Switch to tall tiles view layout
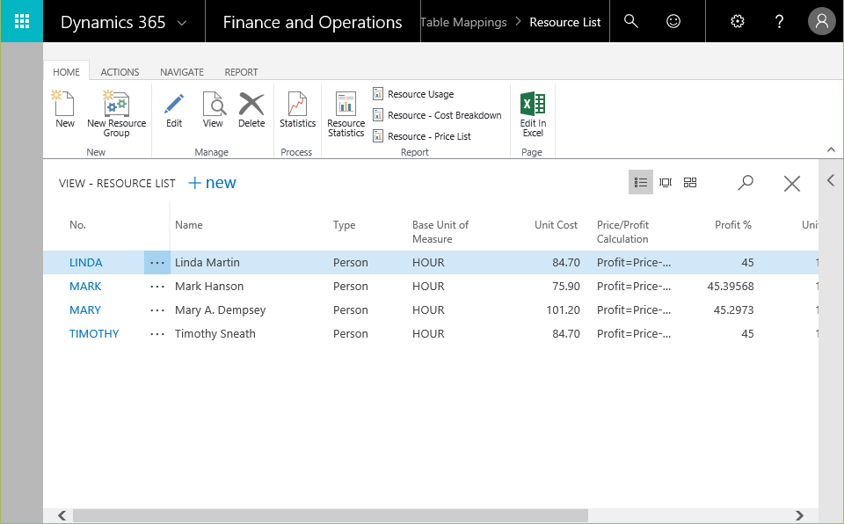844x524 pixels. pos(666,182)
